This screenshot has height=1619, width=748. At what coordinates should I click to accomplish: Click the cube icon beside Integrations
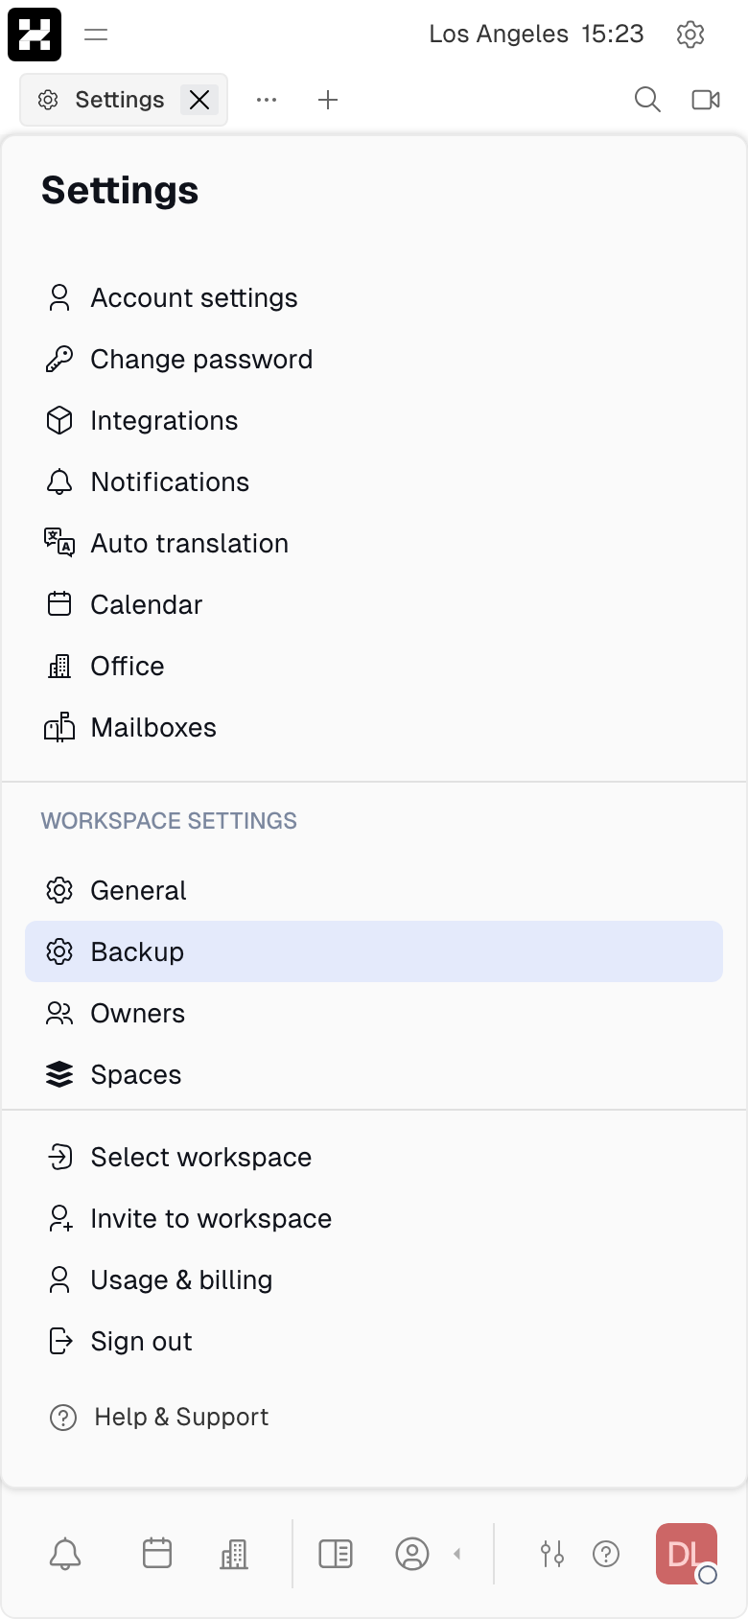point(59,420)
